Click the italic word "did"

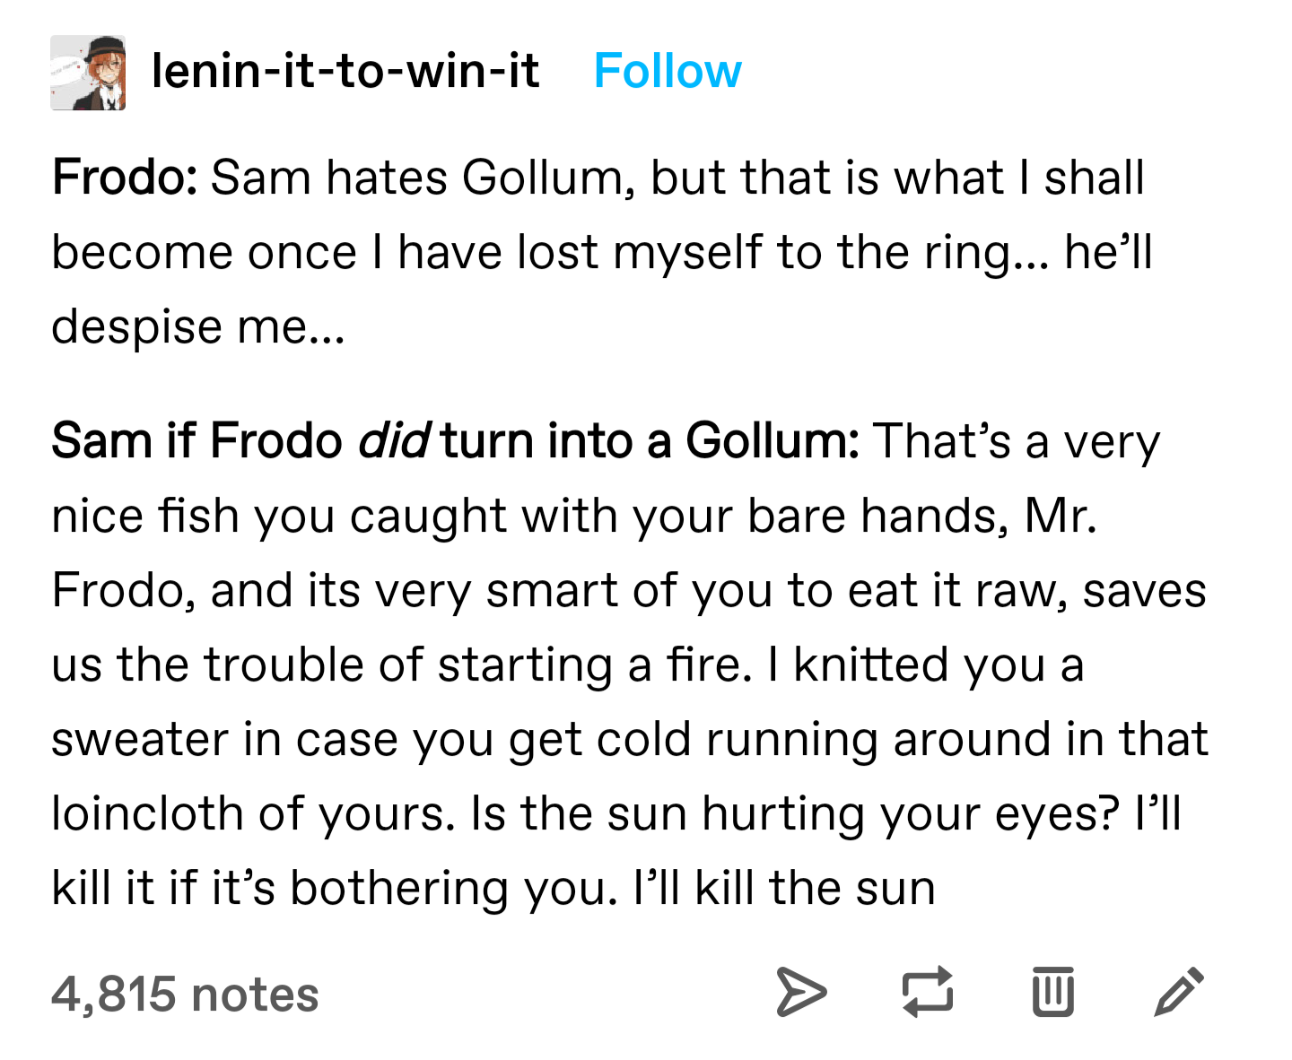pyautogui.click(x=393, y=441)
